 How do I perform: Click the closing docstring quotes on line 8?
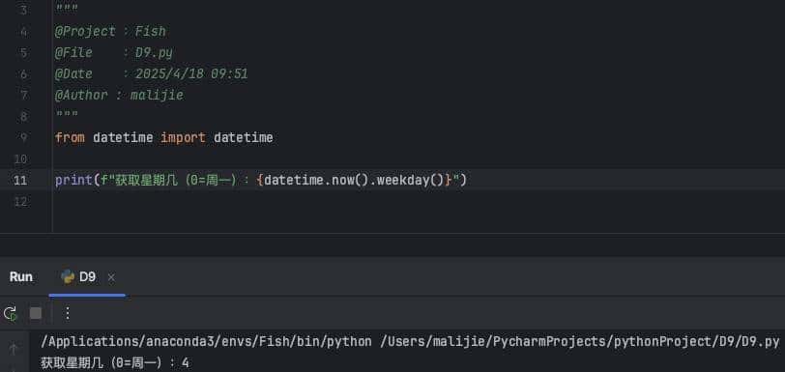[x=66, y=115]
